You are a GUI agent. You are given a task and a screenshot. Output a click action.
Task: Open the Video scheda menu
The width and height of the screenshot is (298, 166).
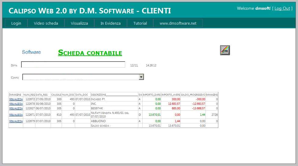tap(46, 23)
